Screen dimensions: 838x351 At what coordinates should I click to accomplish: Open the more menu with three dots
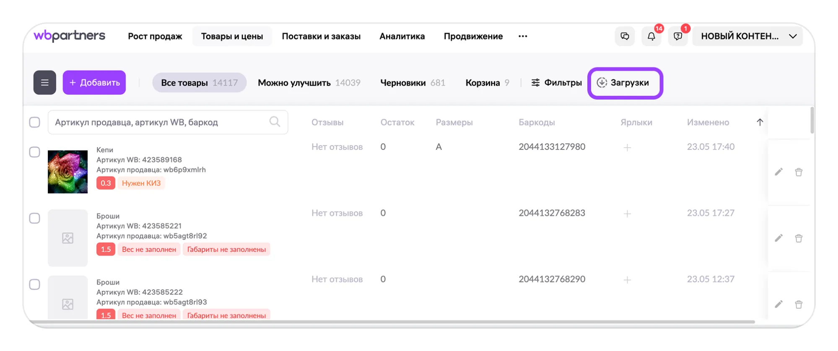pyautogui.click(x=523, y=36)
